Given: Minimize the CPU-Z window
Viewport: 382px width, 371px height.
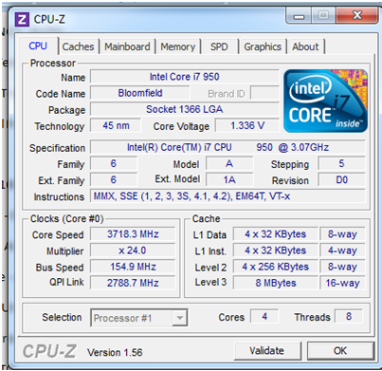Looking at the screenshot, I should (x=299, y=15).
